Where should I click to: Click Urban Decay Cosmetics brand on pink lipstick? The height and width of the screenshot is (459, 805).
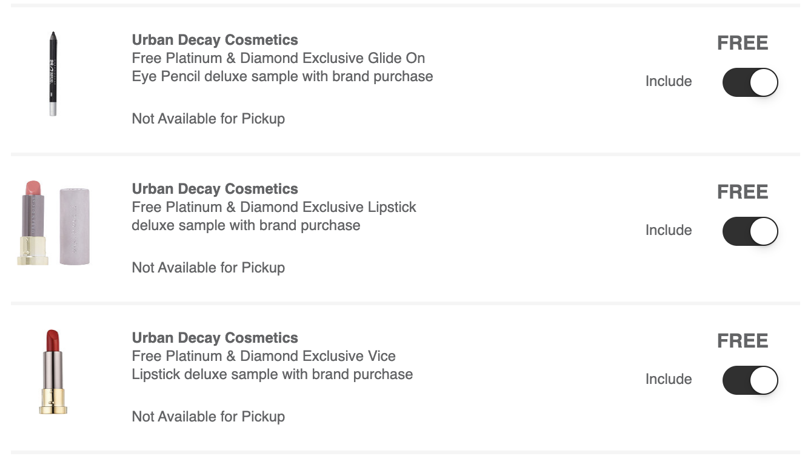(x=215, y=189)
